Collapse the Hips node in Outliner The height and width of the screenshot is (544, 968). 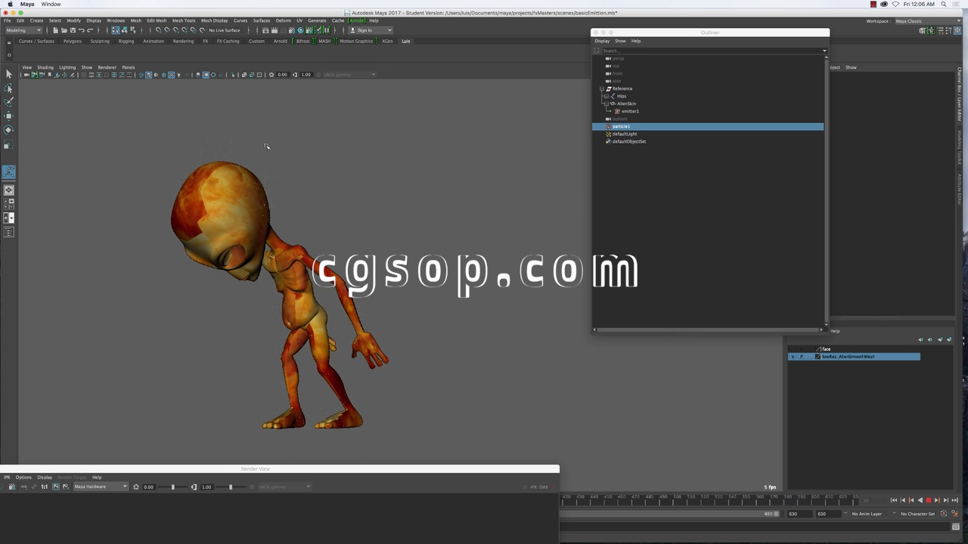click(x=607, y=96)
